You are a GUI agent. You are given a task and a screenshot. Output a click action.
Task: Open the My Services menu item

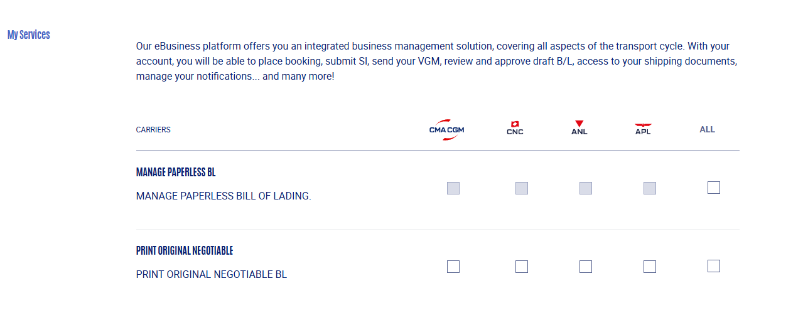(29, 35)
